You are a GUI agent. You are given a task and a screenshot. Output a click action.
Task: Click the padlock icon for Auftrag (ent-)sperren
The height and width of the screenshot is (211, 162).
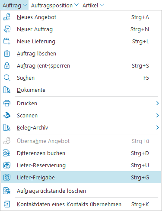pos(7,65)
